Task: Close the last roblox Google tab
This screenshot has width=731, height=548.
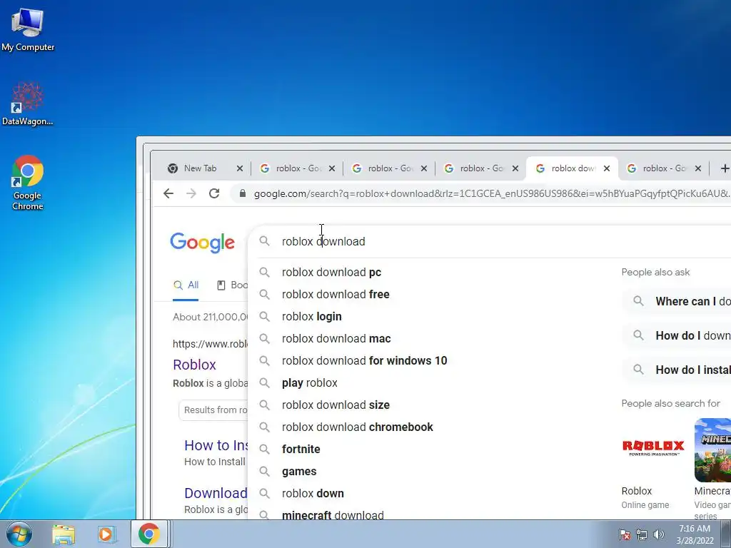Action: click(698, 168)
